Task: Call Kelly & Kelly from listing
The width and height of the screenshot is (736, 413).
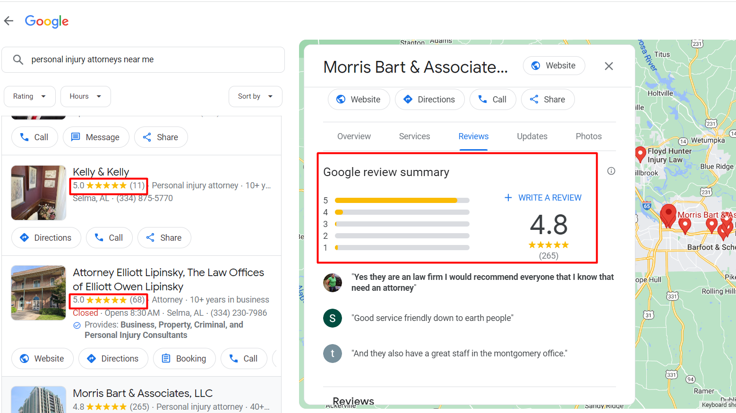Action: tap(109, 237)
